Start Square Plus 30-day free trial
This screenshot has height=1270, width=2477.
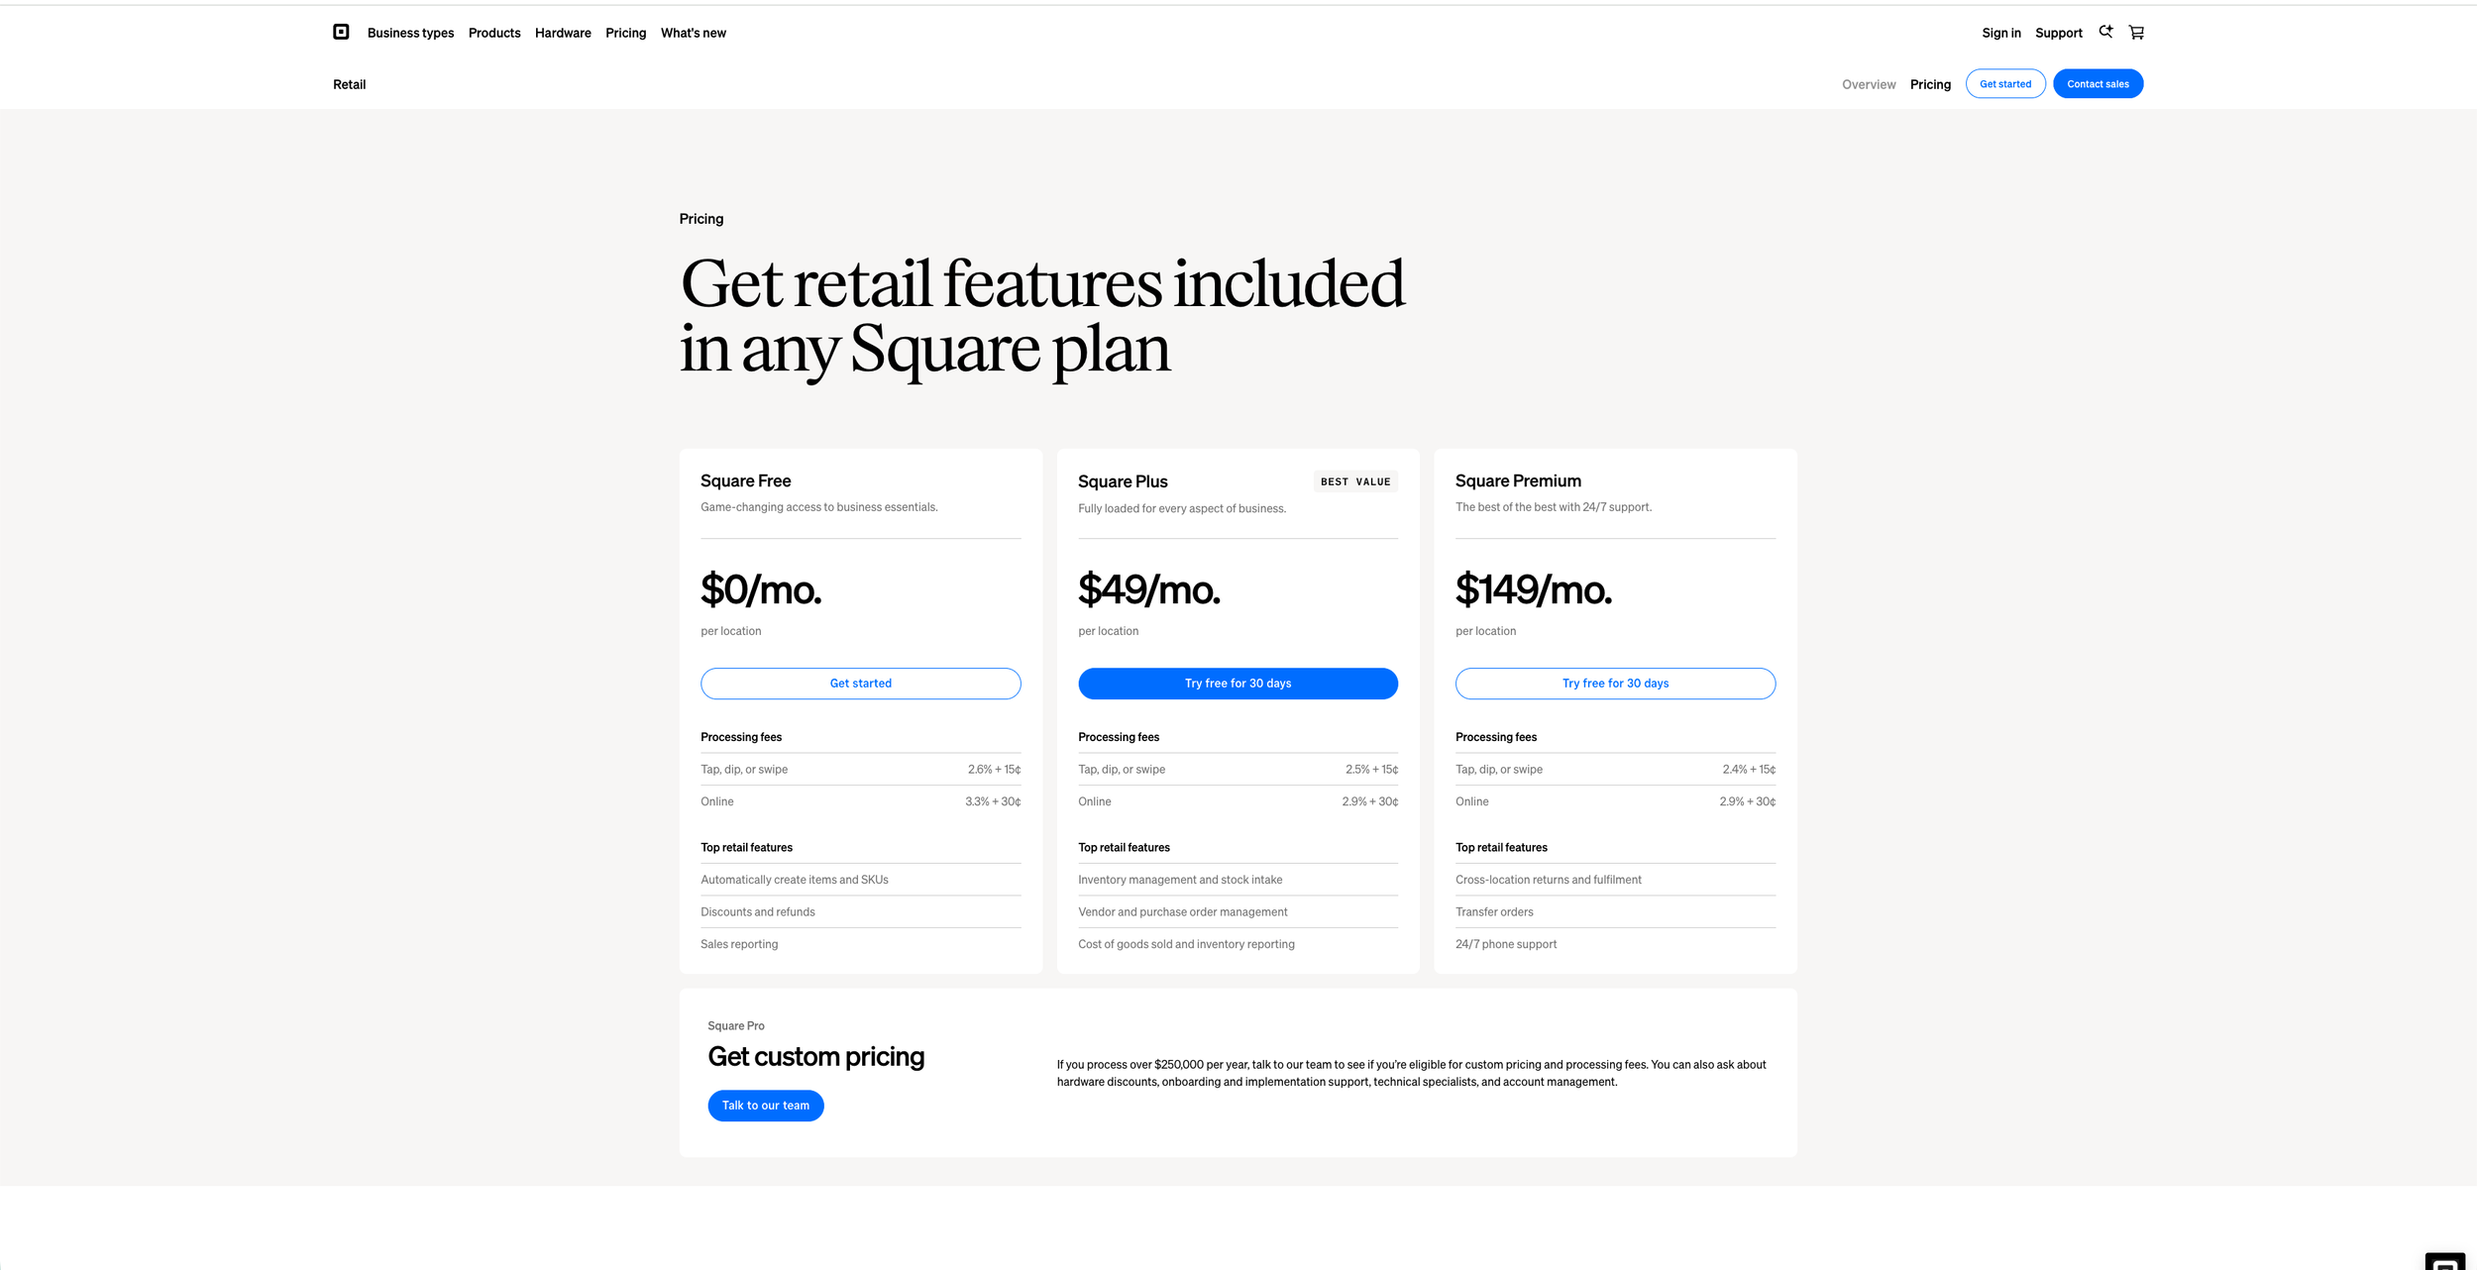pos(1238,684)
